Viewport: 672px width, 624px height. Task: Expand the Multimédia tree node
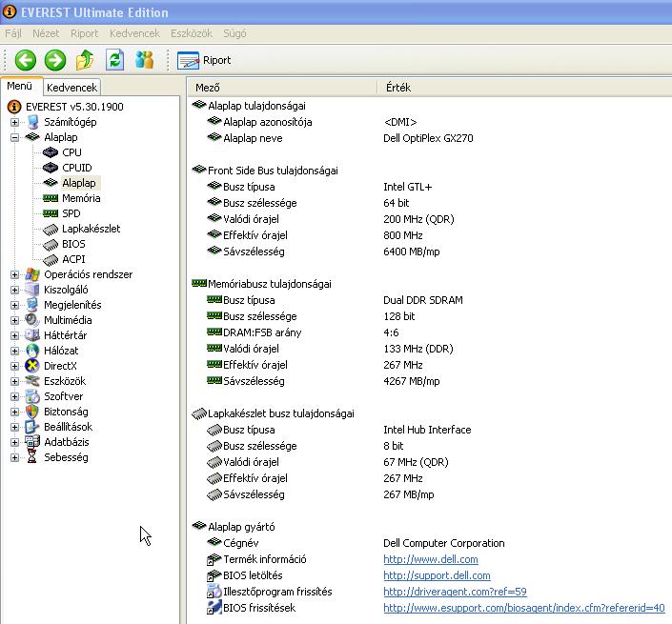click(14, 320)
